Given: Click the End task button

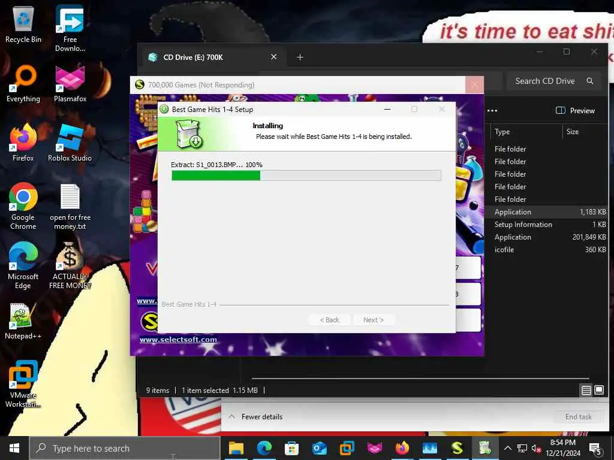Looking at the screenshot, I should click(x=579, y=417).
